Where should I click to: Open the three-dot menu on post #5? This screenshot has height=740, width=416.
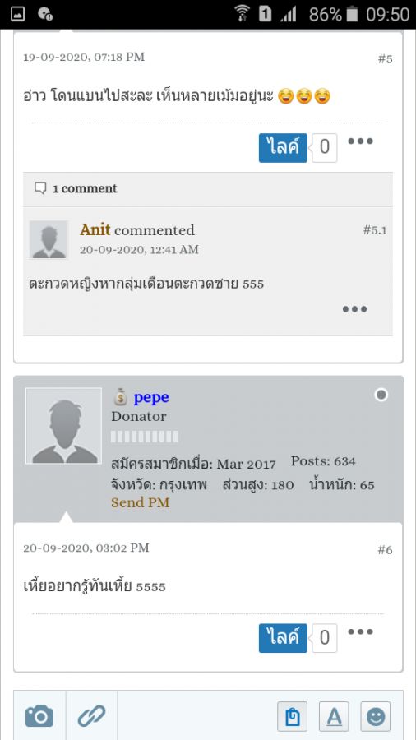pyautogui.click(x=361, y=141)
